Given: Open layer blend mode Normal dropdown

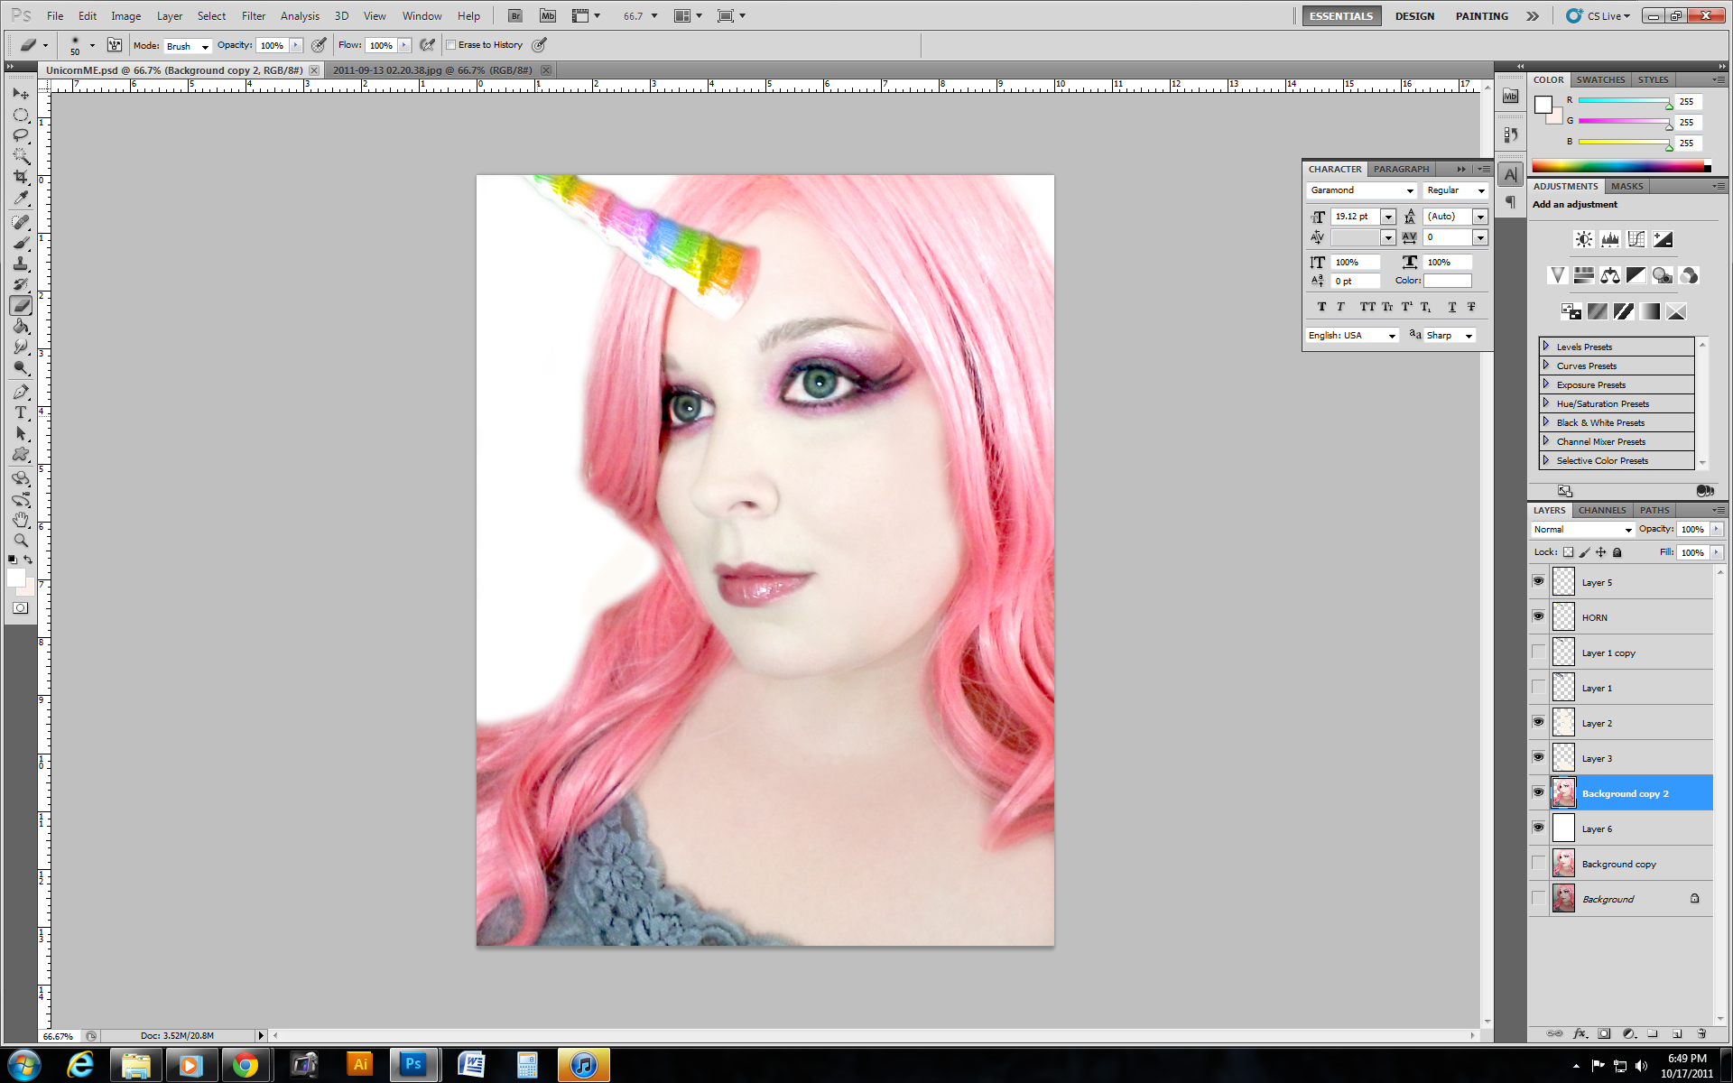Looking at the screenshot, I should point(1583,530).
